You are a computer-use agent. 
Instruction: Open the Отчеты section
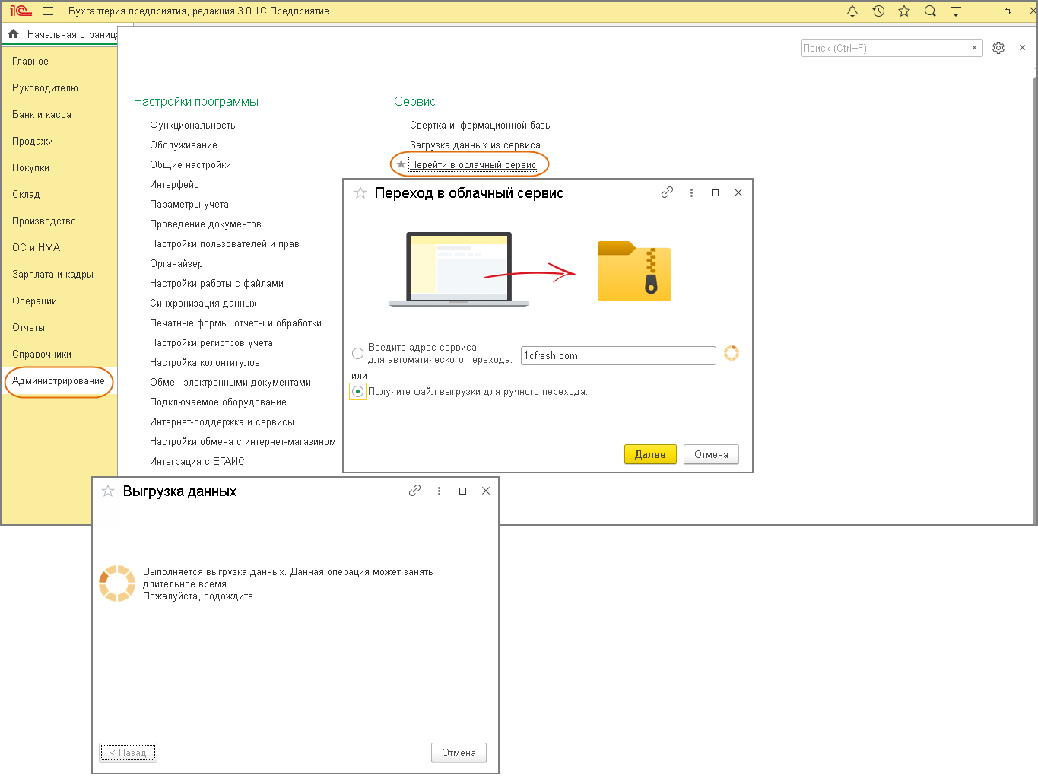[28, 327]
